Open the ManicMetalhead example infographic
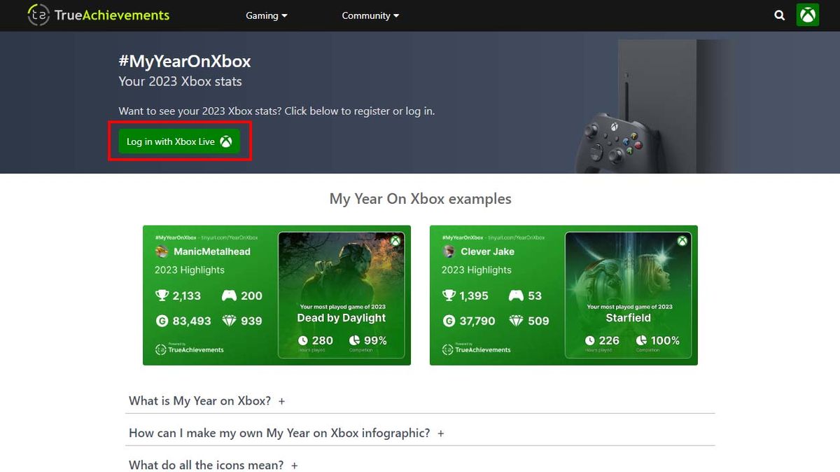The image size is (840, 472). pyautogui.click(x=276, y=295)
